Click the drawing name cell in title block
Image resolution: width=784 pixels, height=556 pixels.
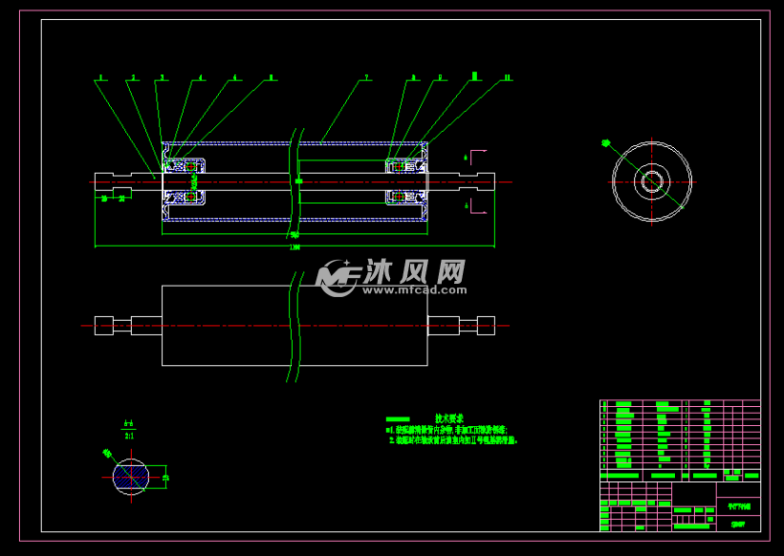[x=738, y=506]
